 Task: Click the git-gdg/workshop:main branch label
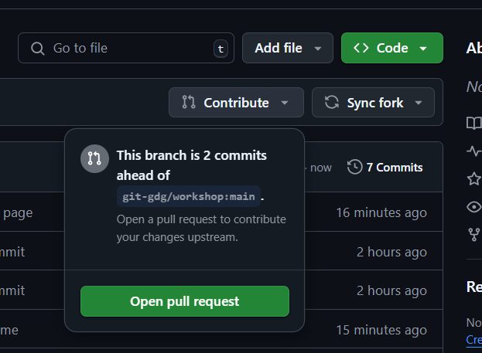[x=189, y=196]
